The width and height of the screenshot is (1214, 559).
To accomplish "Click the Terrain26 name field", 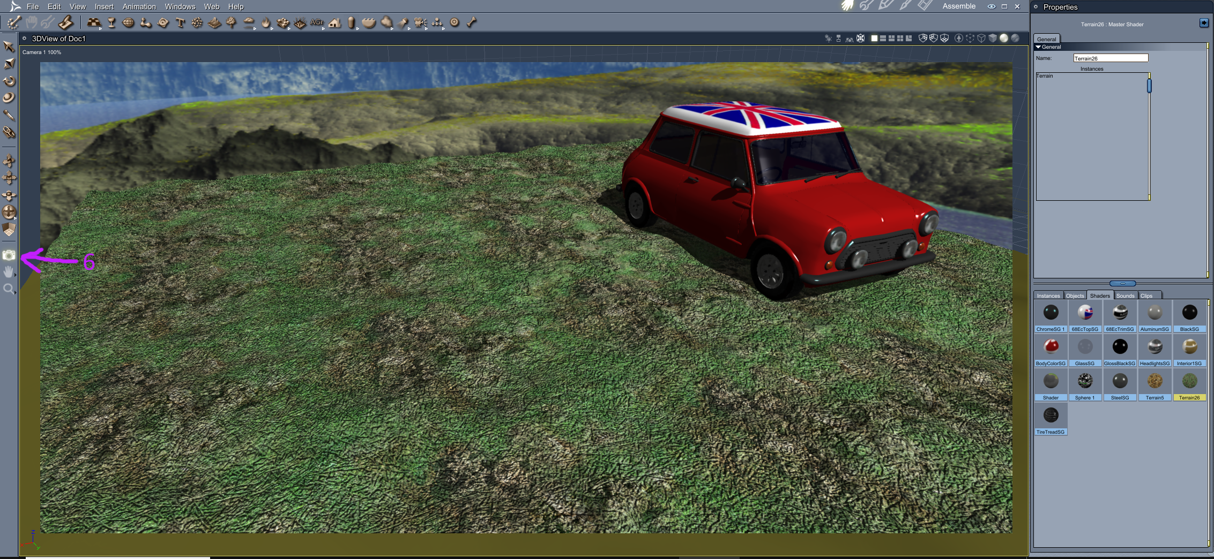I will (x=1111, y=58).
